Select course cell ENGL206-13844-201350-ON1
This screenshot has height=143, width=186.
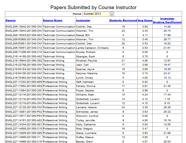(x=24, y=31)
